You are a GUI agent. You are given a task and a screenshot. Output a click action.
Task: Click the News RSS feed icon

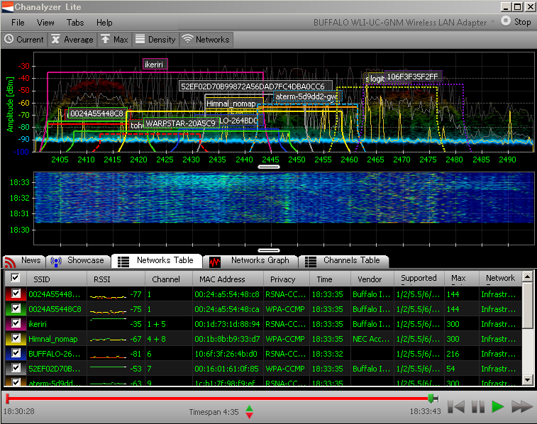10,262
